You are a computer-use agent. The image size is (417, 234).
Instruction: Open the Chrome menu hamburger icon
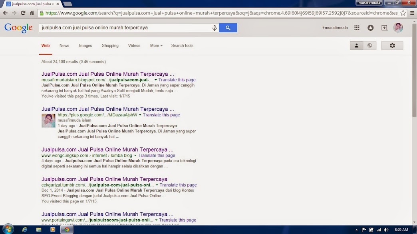point(412,13)
